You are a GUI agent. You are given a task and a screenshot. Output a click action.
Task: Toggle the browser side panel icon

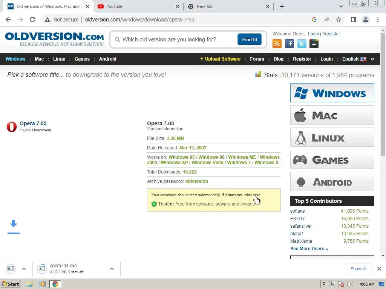coord(354,20)
